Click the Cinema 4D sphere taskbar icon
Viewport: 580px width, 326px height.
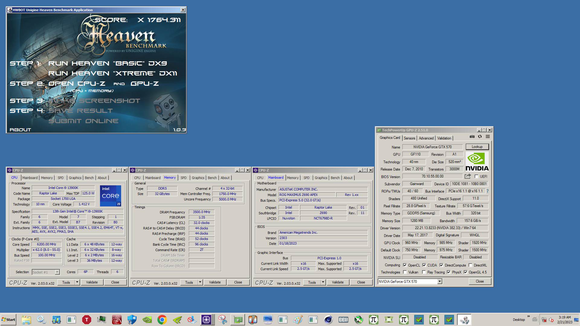click(328, 320)
